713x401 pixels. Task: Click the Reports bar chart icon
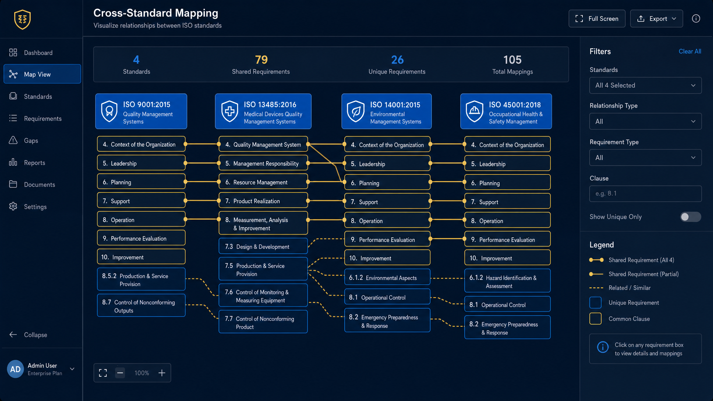click(13, 162)
